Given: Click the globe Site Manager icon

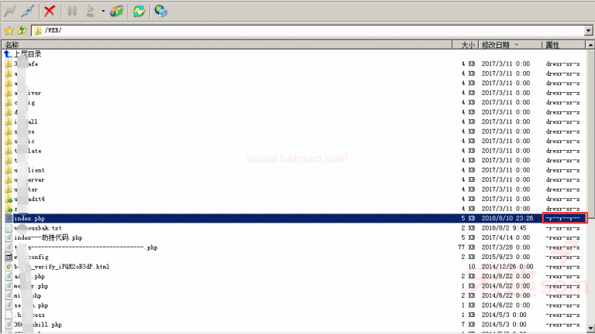Looking at the screenshot, I should point(160,11).
